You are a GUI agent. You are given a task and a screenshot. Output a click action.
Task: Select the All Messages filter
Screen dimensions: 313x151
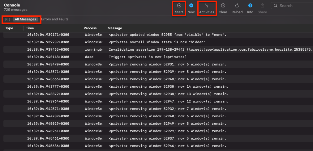coord(25,19)
